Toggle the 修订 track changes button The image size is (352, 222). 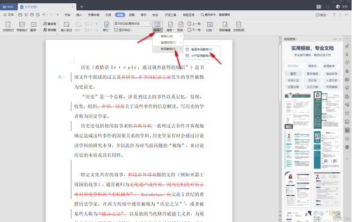(107, 25)
